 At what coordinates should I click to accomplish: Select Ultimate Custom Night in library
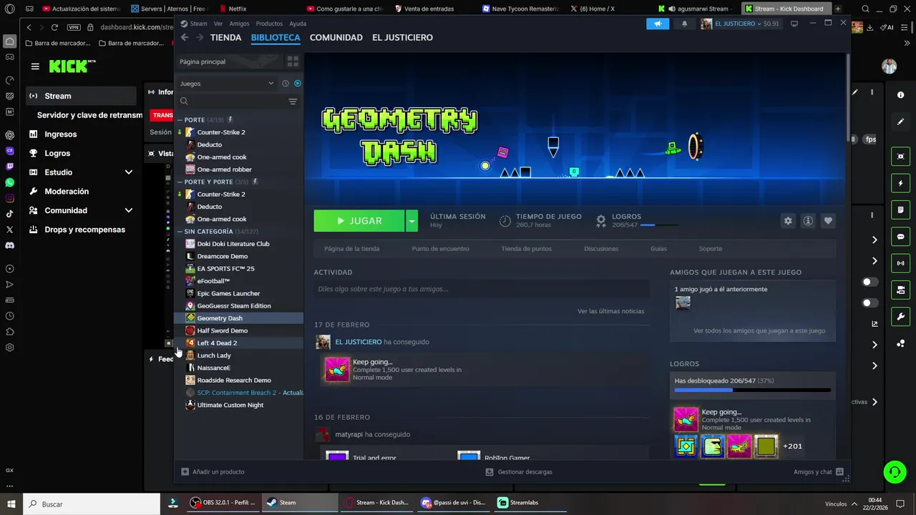[x=239, y=405]
